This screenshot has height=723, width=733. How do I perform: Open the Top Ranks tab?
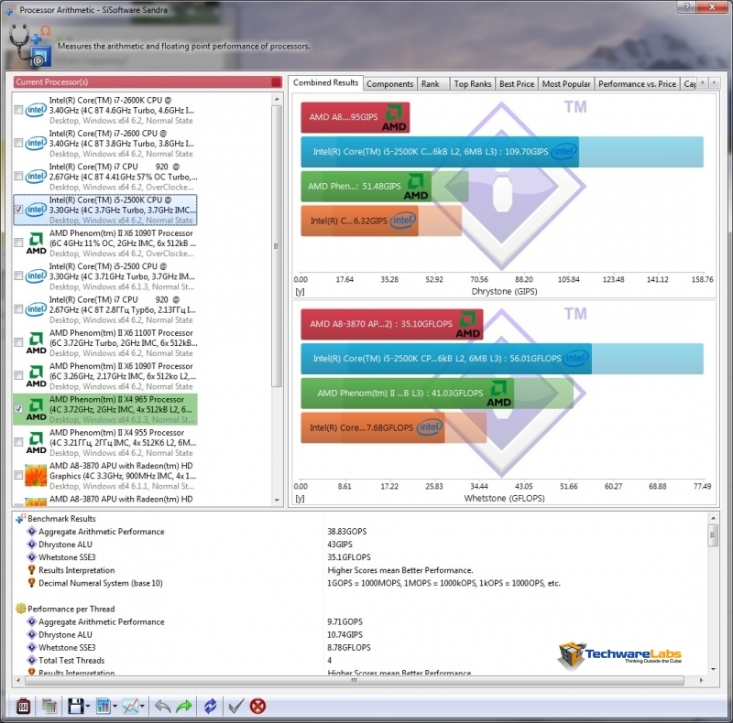point(473,84)
